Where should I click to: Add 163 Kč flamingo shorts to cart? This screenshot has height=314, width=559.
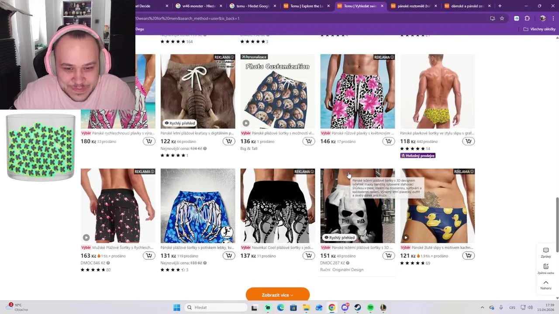coord(149,256)
